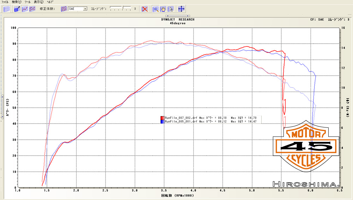Image resolution: width=353 pixels, height=200 pixels.
Task: Open the SAE correction factor dropdown
Action: pyautogui.click(x=85, y=9)
